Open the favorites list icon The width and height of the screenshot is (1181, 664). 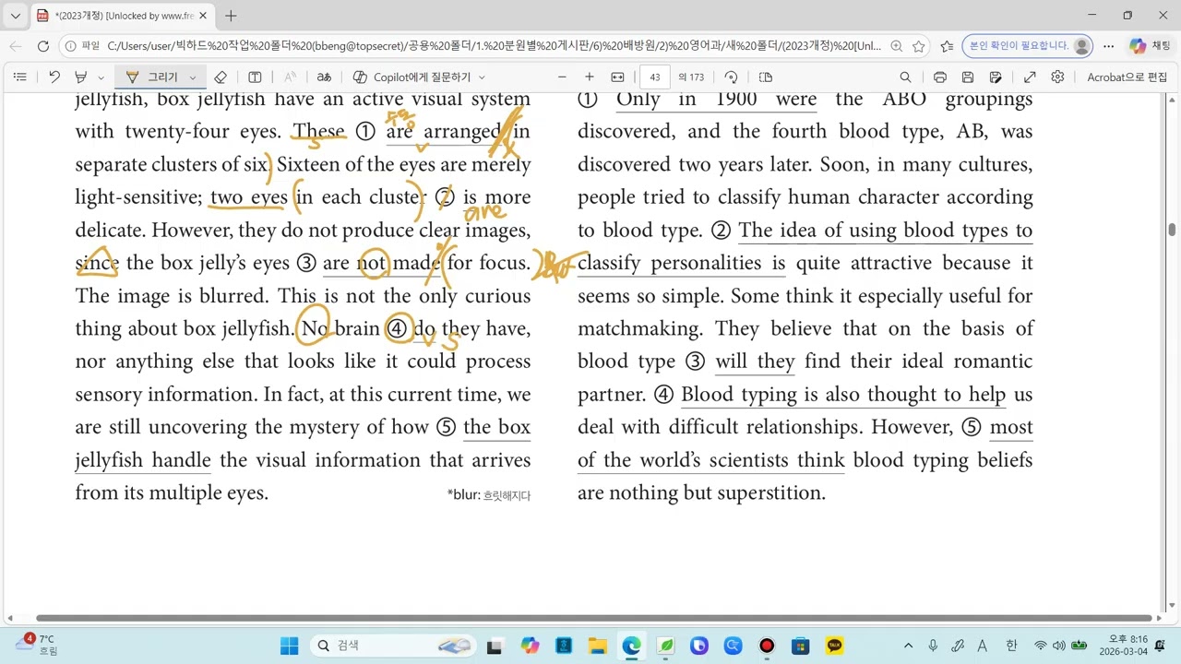pyautogui.click(x=947, y=46)
